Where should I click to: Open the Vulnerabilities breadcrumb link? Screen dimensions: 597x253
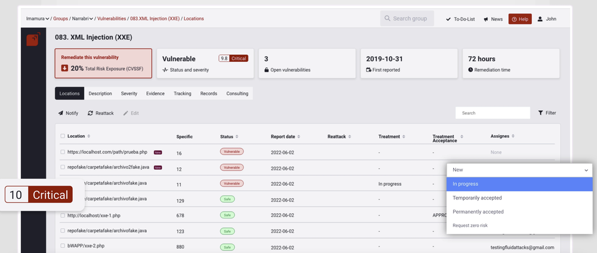coord(112,18)
